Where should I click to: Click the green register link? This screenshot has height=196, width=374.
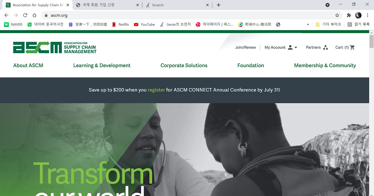tap(156, 90)
